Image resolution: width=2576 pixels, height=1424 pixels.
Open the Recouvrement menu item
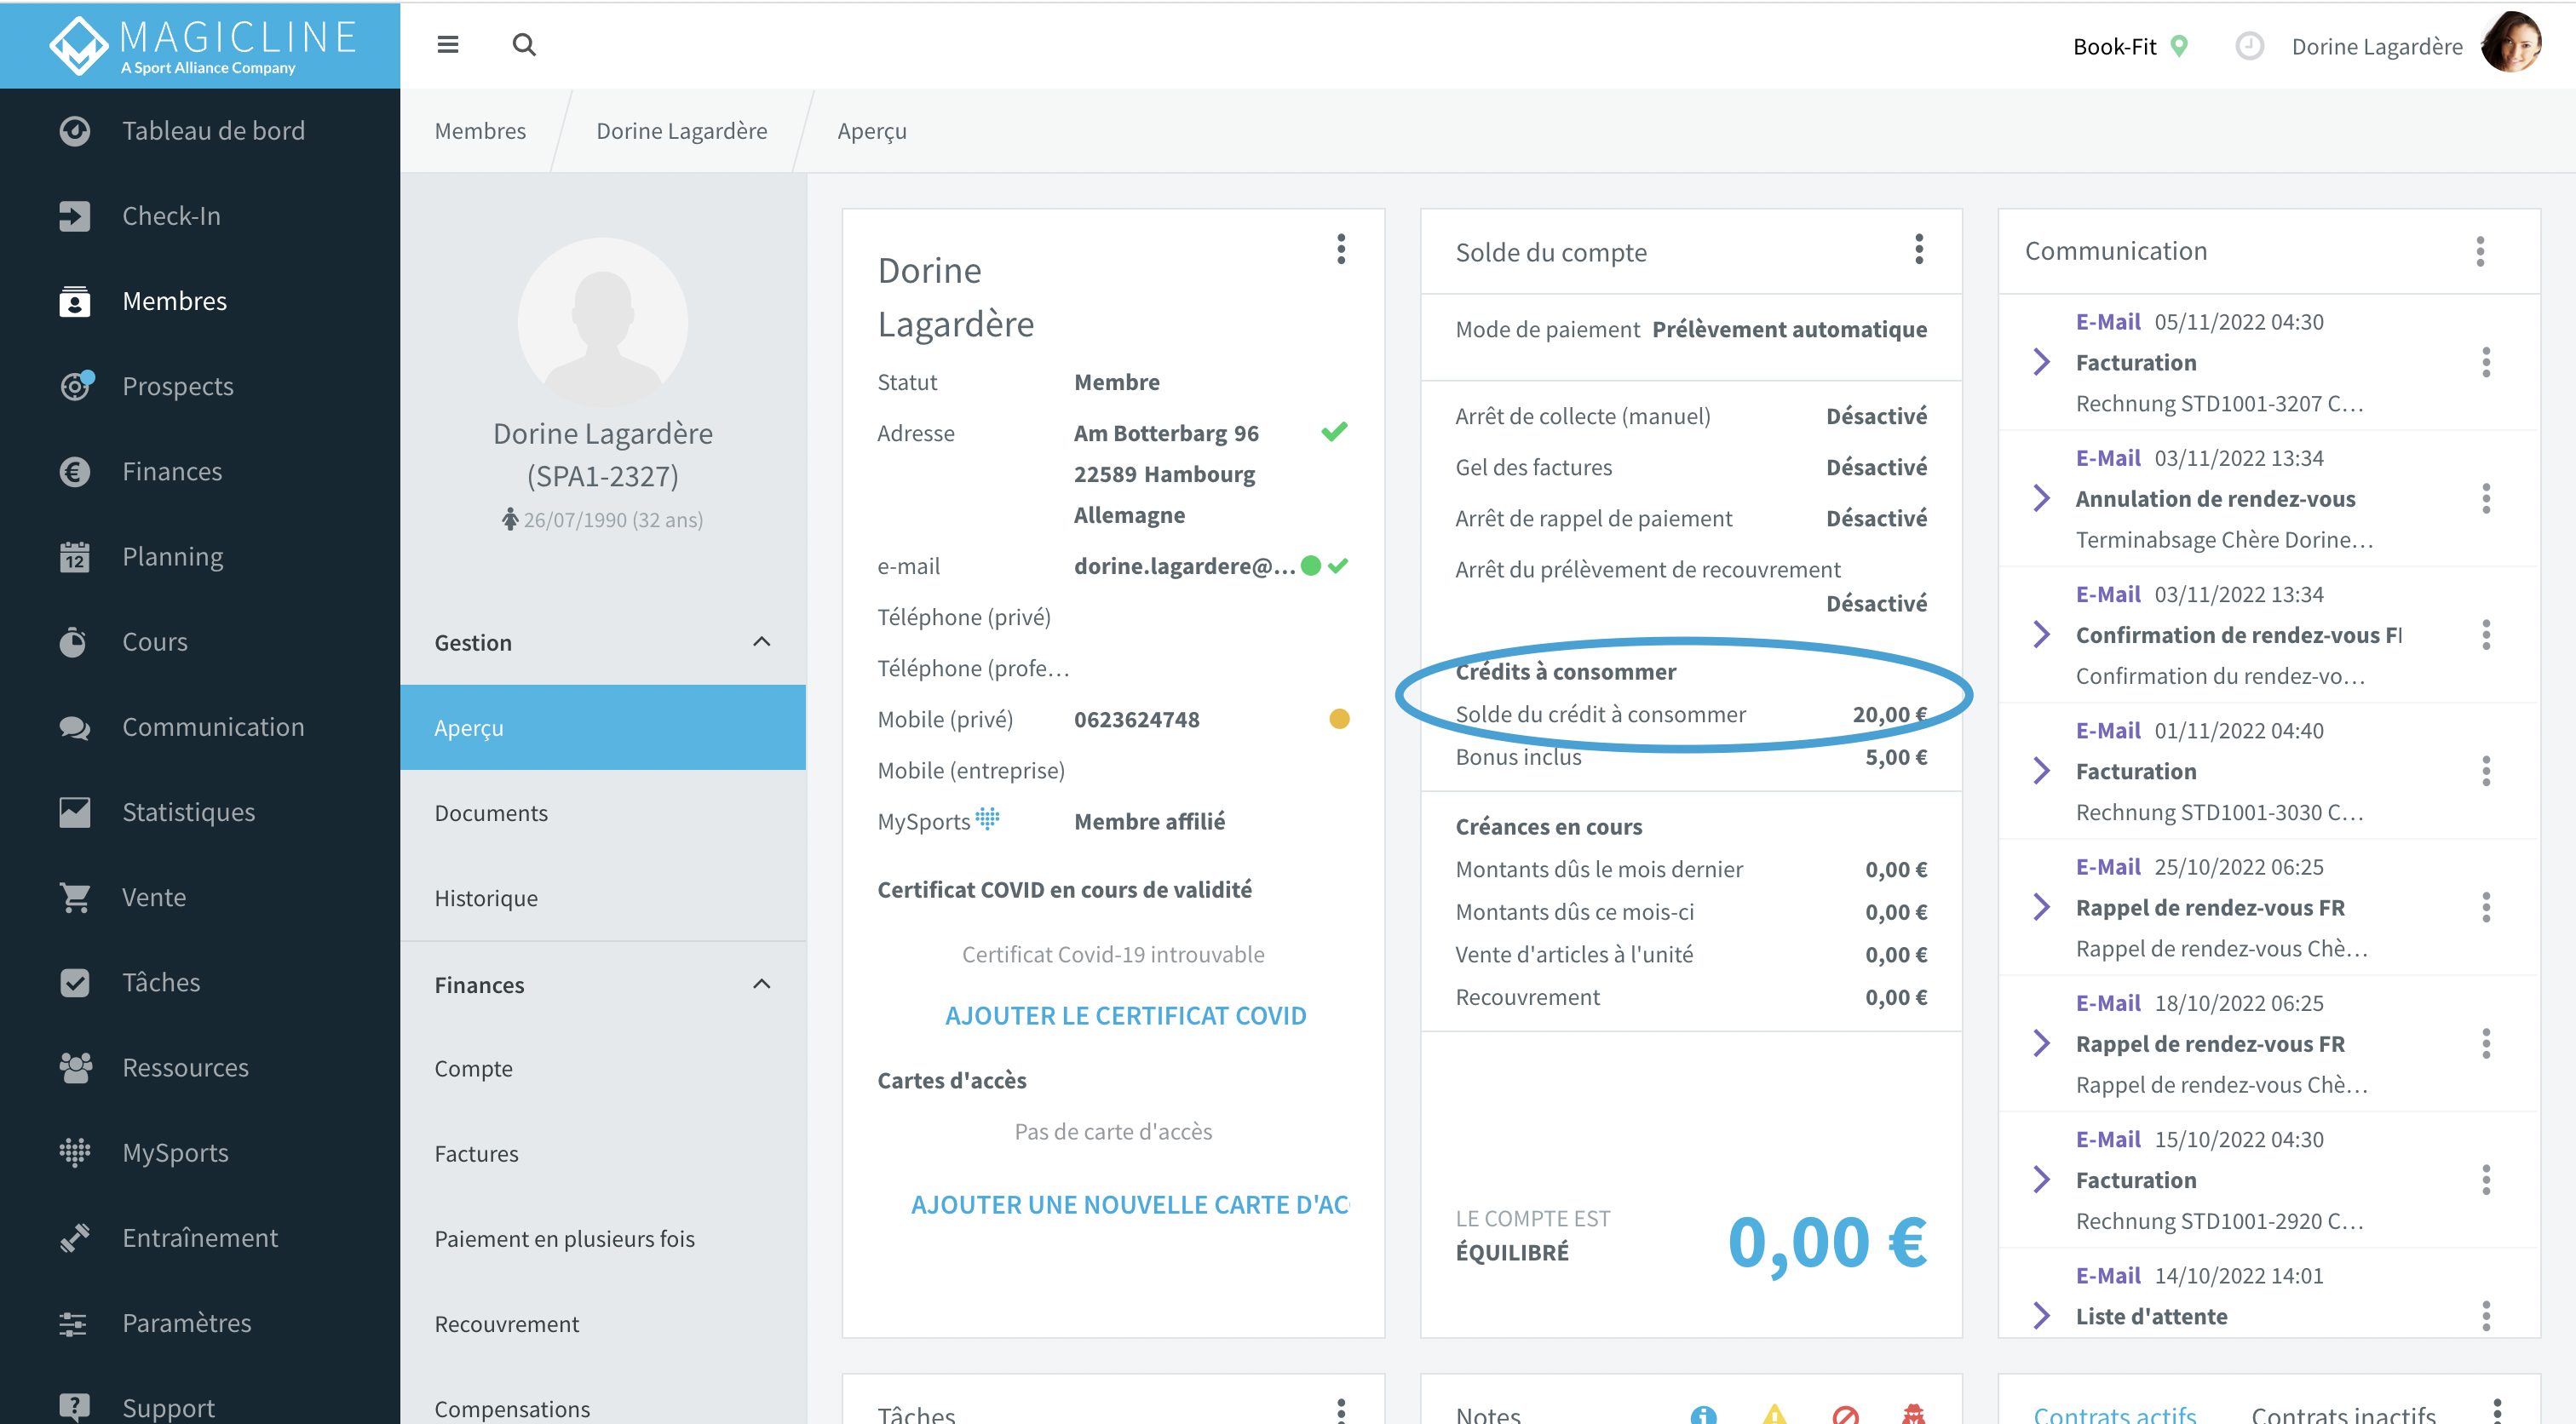[603, 1323]
